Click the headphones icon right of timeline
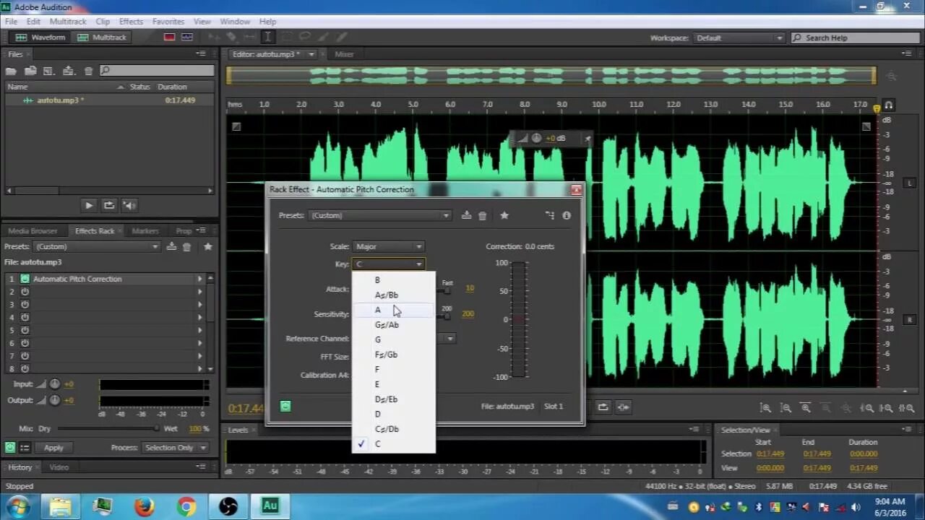Screen dimensions: 925x520 pos(889,105)
